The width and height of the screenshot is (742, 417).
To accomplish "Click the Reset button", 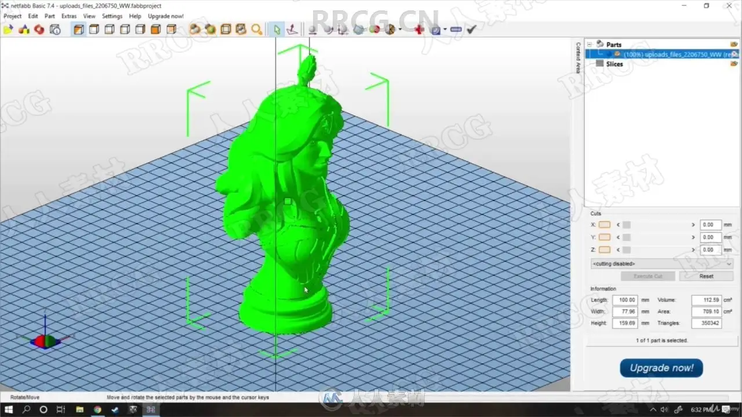I will [x=706, y=276].
